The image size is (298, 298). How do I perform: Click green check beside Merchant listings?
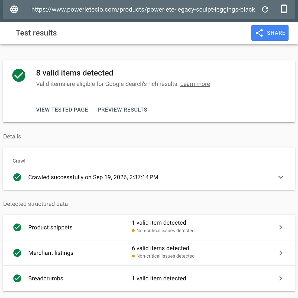[17, 253]
